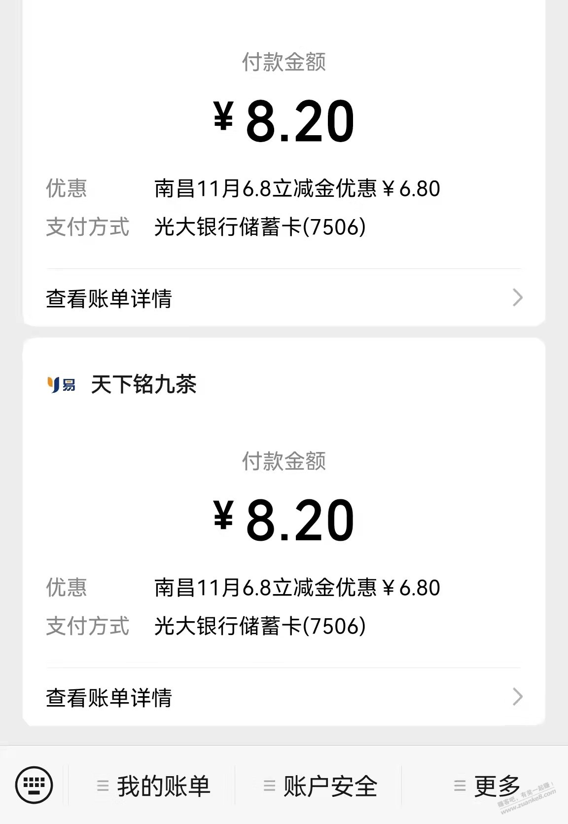Expand bill details arrow in 天下铭九茶 card

point(517,697)
